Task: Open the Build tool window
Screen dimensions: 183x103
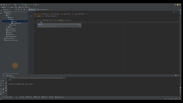Action: pyautogui.click(x=51, y=97)
